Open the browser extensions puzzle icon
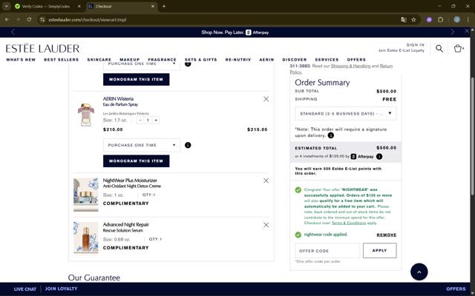 pos(440,20)
